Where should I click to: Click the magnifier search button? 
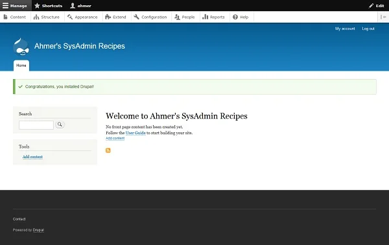[60, 124]
